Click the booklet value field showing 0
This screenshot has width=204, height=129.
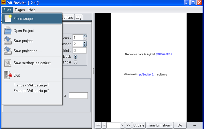[79, 51]
